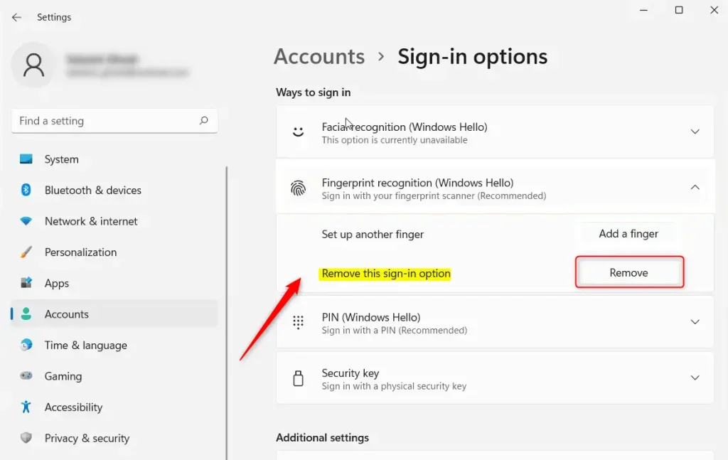Click the Network & internet wifi icon

pos(26,221)
